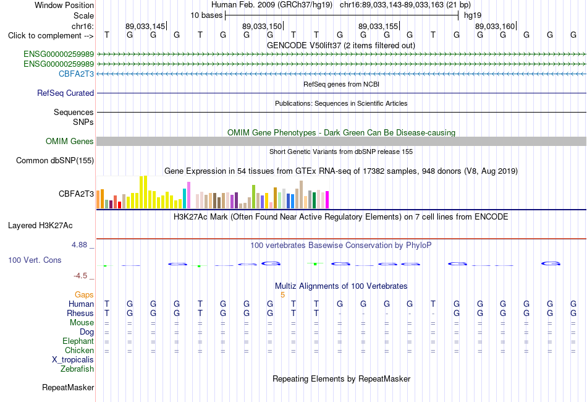
Task: Open the GENCODE V50lift37 track title
Action: tap(340, 46)
